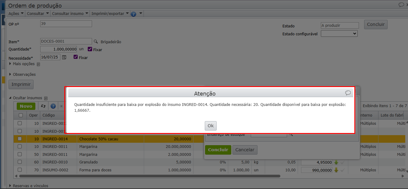Viewport: 408px width, 189px height.
Task: Click the search magnifier next to Item field
Action: click(x=96, y=41)
